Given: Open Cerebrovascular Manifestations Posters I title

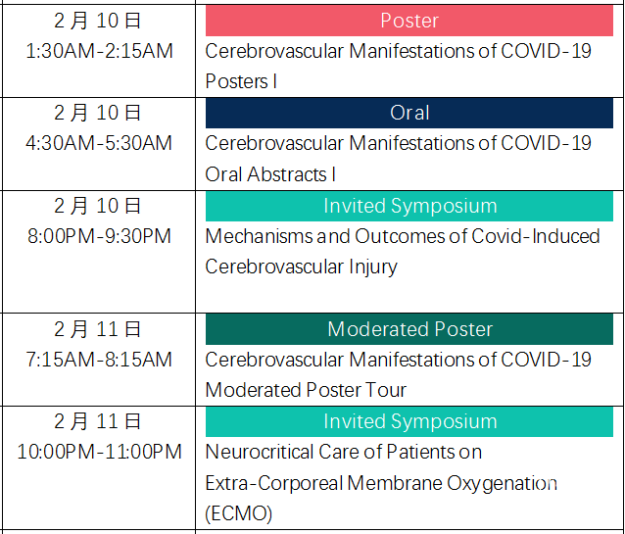Looking at the screenshot, I should [x=398, y=67].
